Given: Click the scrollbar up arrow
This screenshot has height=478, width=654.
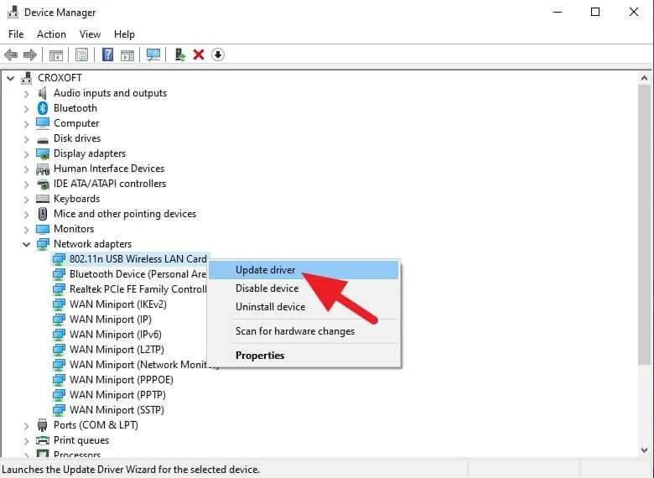Looking at the screenshot, I should click(x=645, y=78).
